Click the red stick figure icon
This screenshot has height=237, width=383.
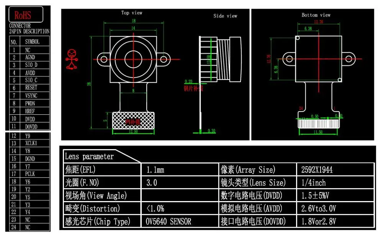click(72, 59)
